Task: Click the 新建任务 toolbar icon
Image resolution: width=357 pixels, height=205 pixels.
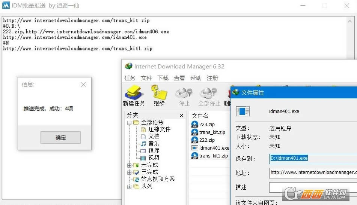Action: (x=134, y=92)
